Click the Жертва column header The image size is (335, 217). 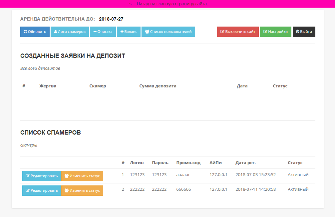[x=48, y=86]
